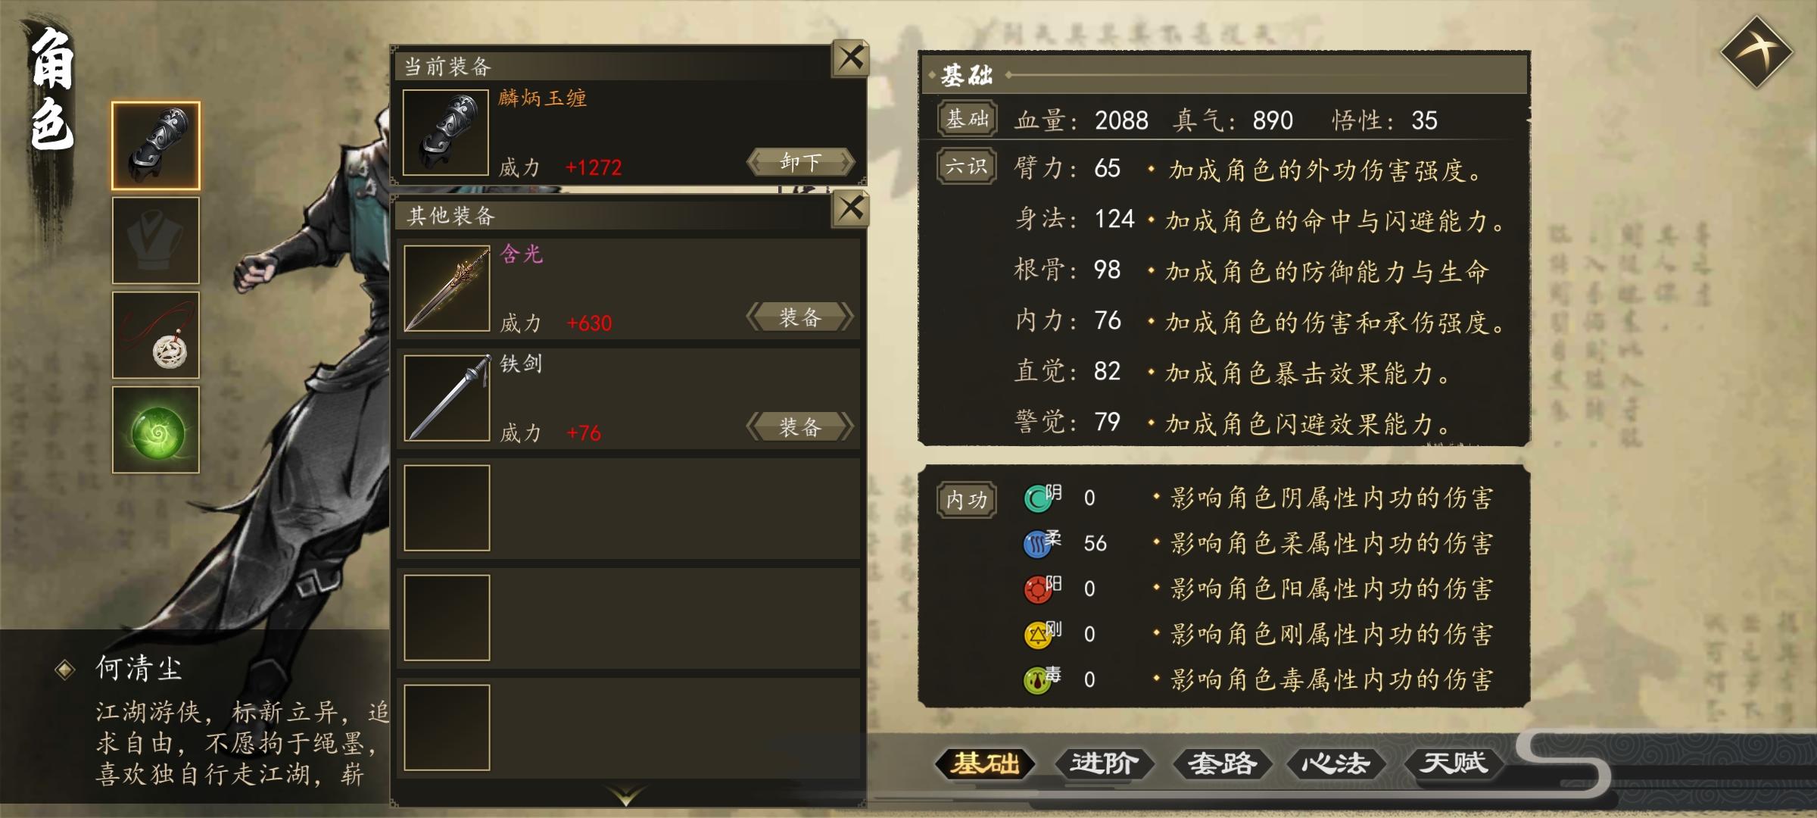Image resolution: width=1817 pixels, height=818 pixels.
Task: Click the 柔 inner-power attribute icon
Action: pos(1038,544)
